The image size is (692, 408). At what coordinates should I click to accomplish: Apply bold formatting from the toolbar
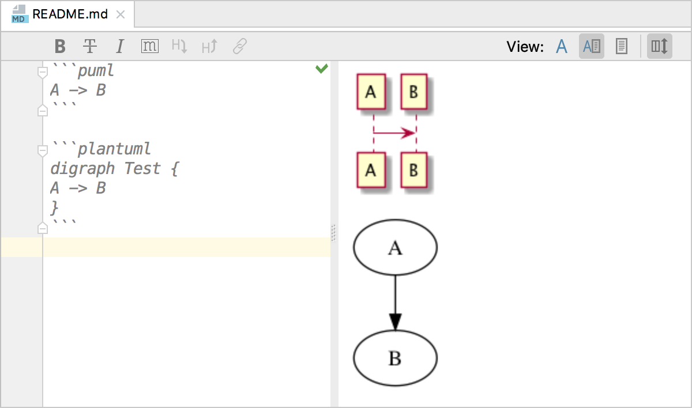(x=60, y=47)
